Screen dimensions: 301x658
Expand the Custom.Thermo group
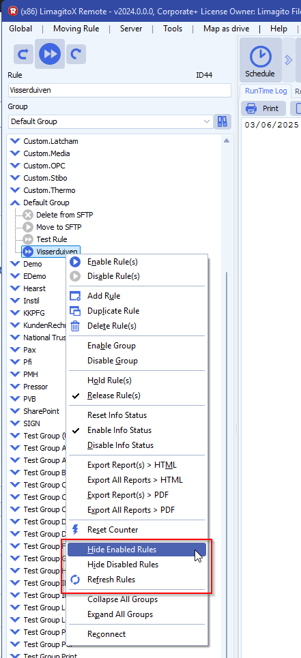pyautogui.click(x=15, y=190)
